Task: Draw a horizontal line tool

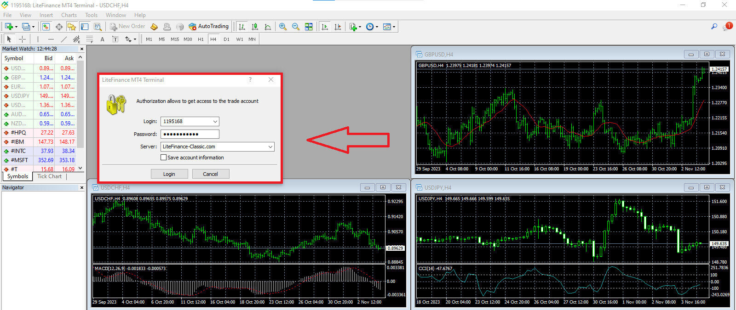Action: coord(51,39)
